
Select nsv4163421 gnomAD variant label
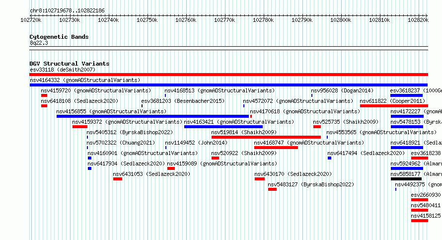239,122
